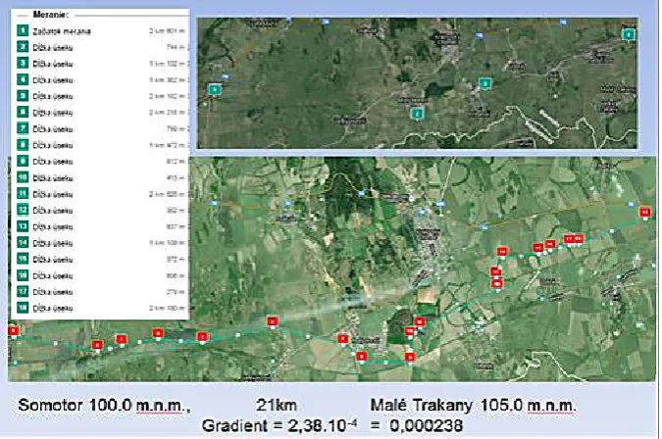
Task: Click green number 5 icon in list
Action: click(23, 96)
